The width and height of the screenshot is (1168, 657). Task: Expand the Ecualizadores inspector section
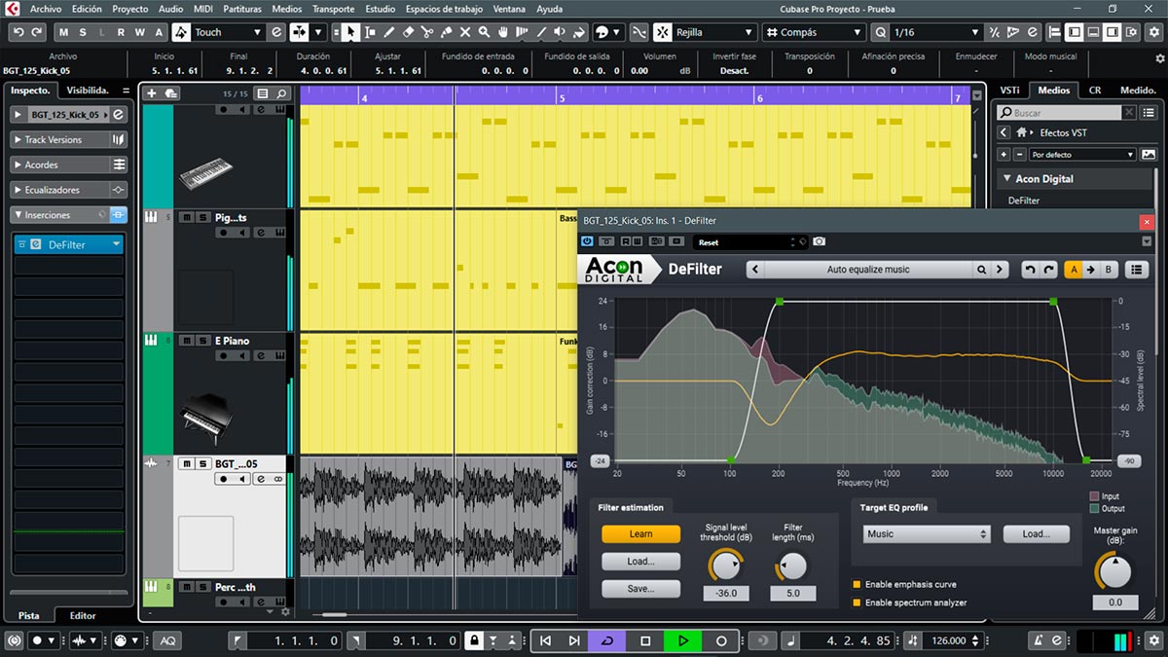[x=70, y=190]
